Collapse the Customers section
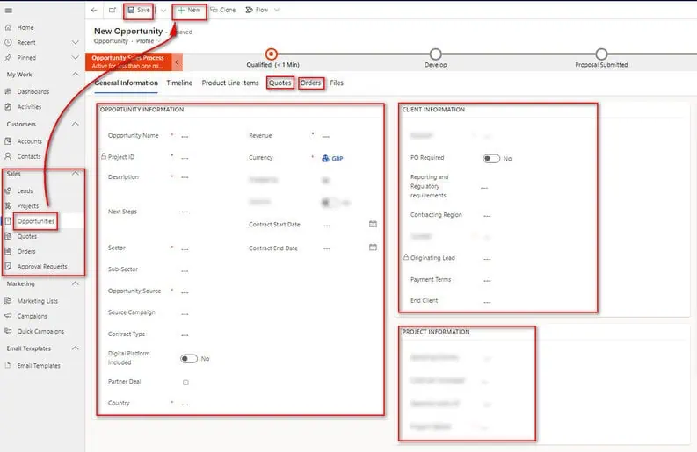 pos(75,125)
